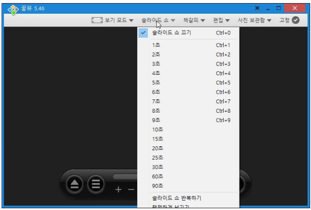Click the view mode frame icon

pyautogui.click(x=97, y=20)
